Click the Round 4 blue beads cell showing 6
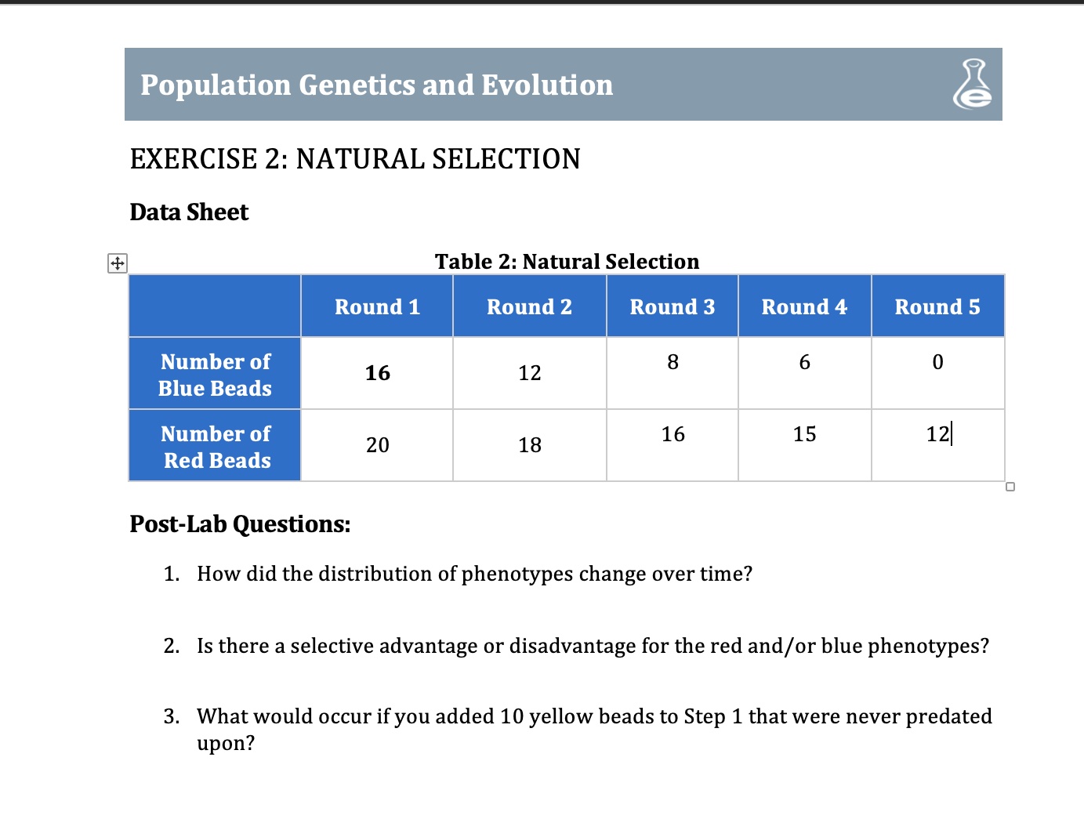The height and width of the screenshot is (819, 1084). point(804,362)
